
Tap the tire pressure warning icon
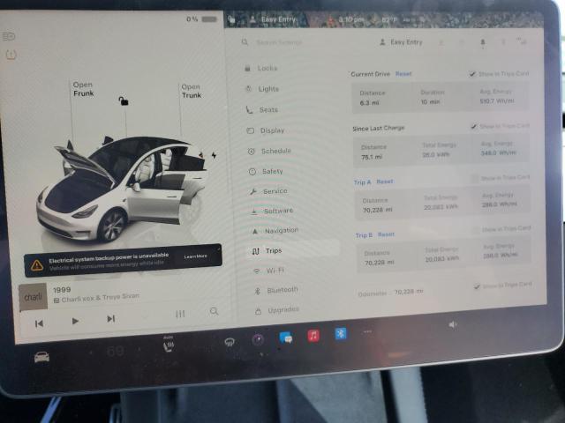[x=11, y=55]
